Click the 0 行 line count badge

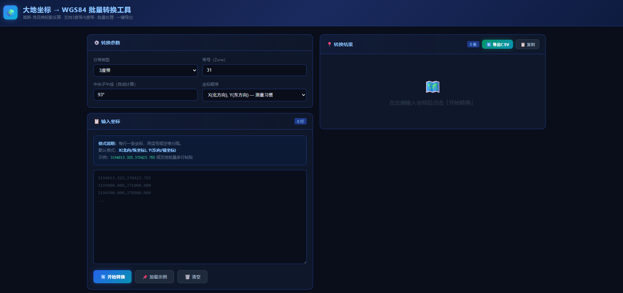(x=300, y=121)
